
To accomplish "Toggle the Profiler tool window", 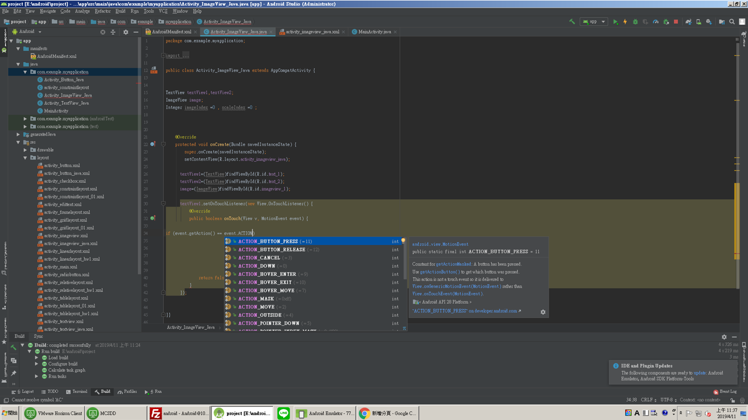I will tap(128, 391).
